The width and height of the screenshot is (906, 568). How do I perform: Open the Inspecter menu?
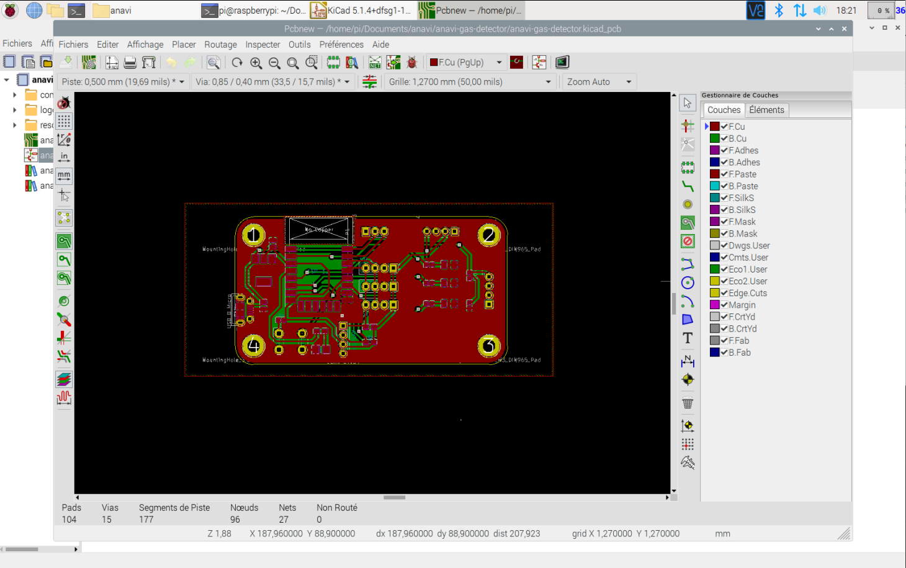click(262, 45)
